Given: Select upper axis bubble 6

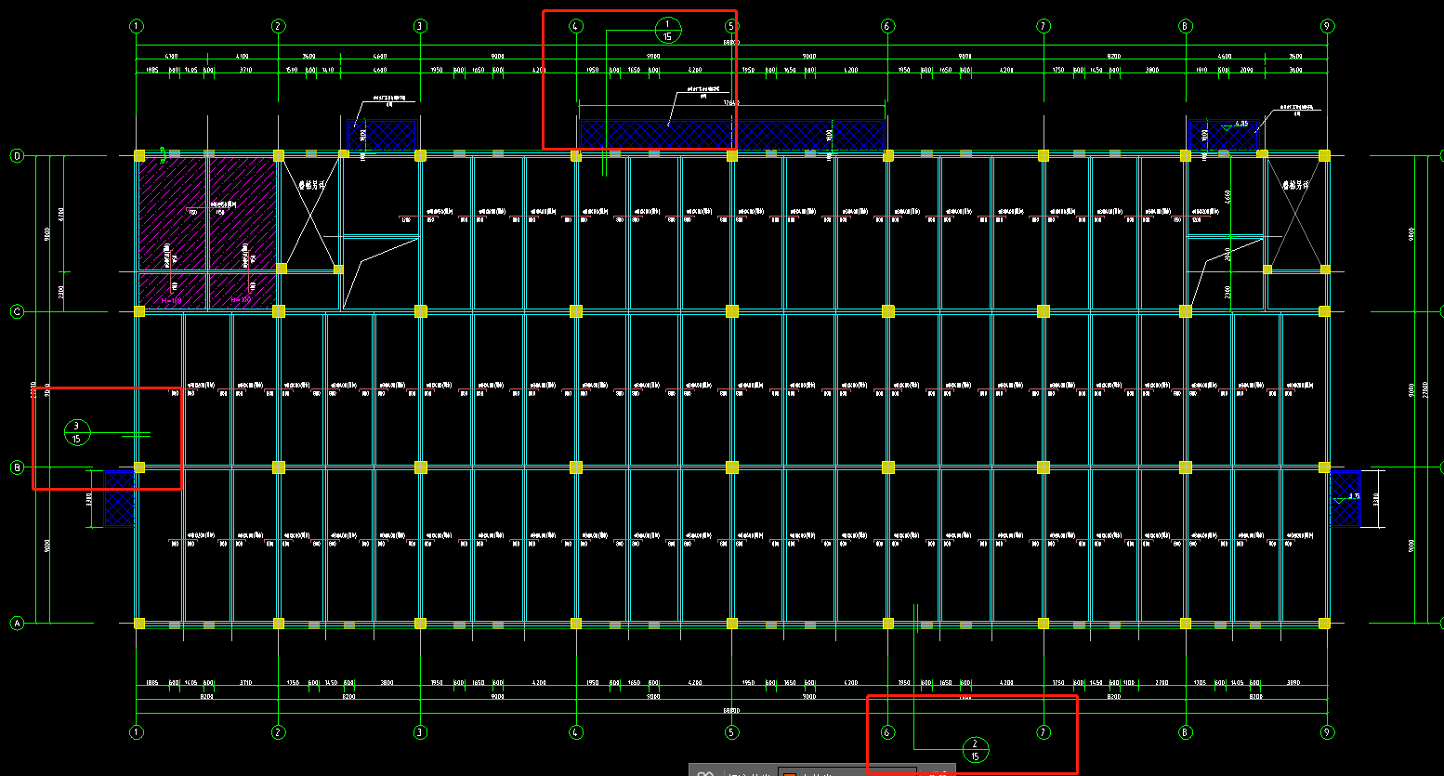Looking at the screenshot, I should [886, 26].
